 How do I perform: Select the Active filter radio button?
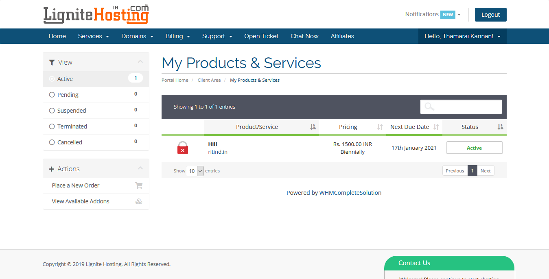pos(52,79)
